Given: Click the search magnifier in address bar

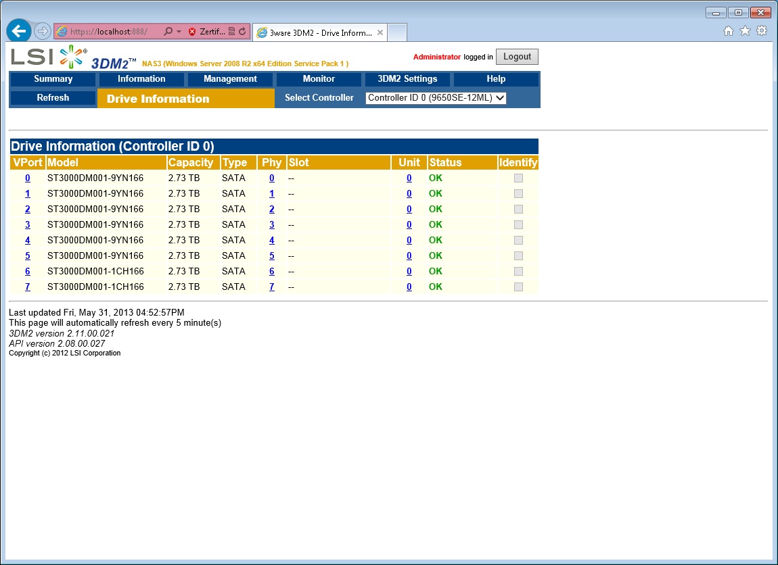Looking at the screenshot, I should pos(168,31).
